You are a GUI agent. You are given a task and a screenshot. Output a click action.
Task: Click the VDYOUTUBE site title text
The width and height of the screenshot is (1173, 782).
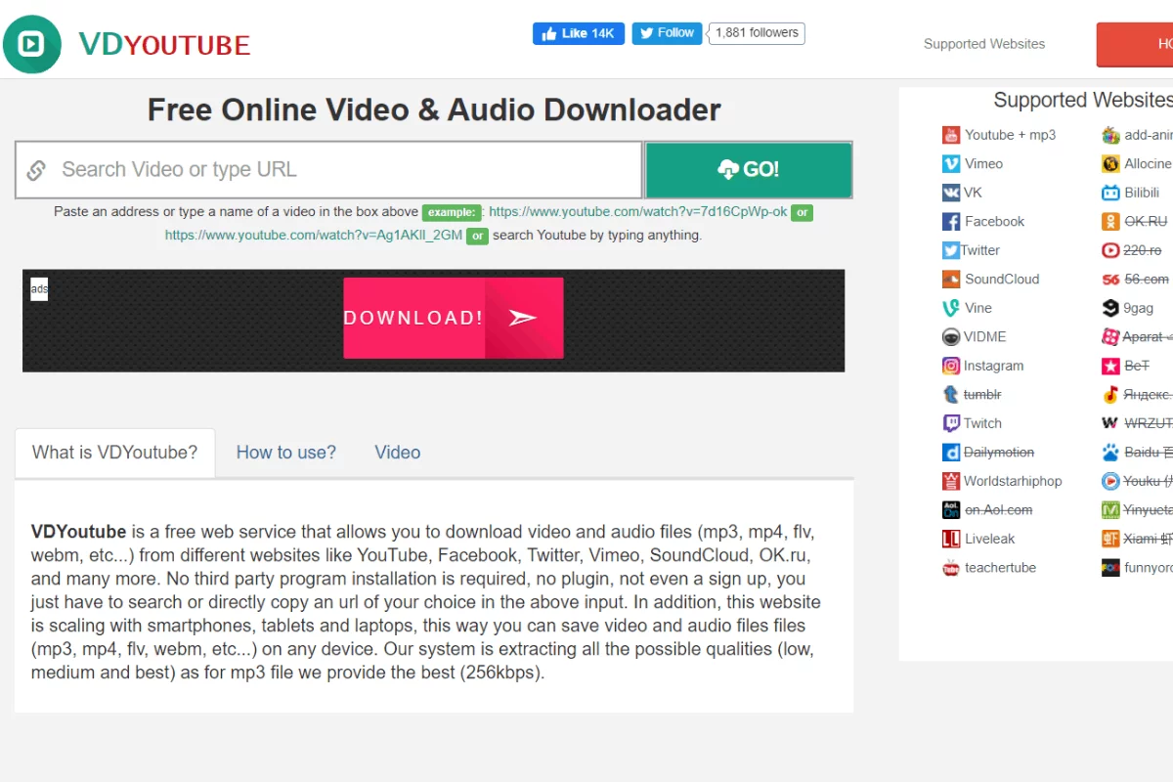coord(165,44)
